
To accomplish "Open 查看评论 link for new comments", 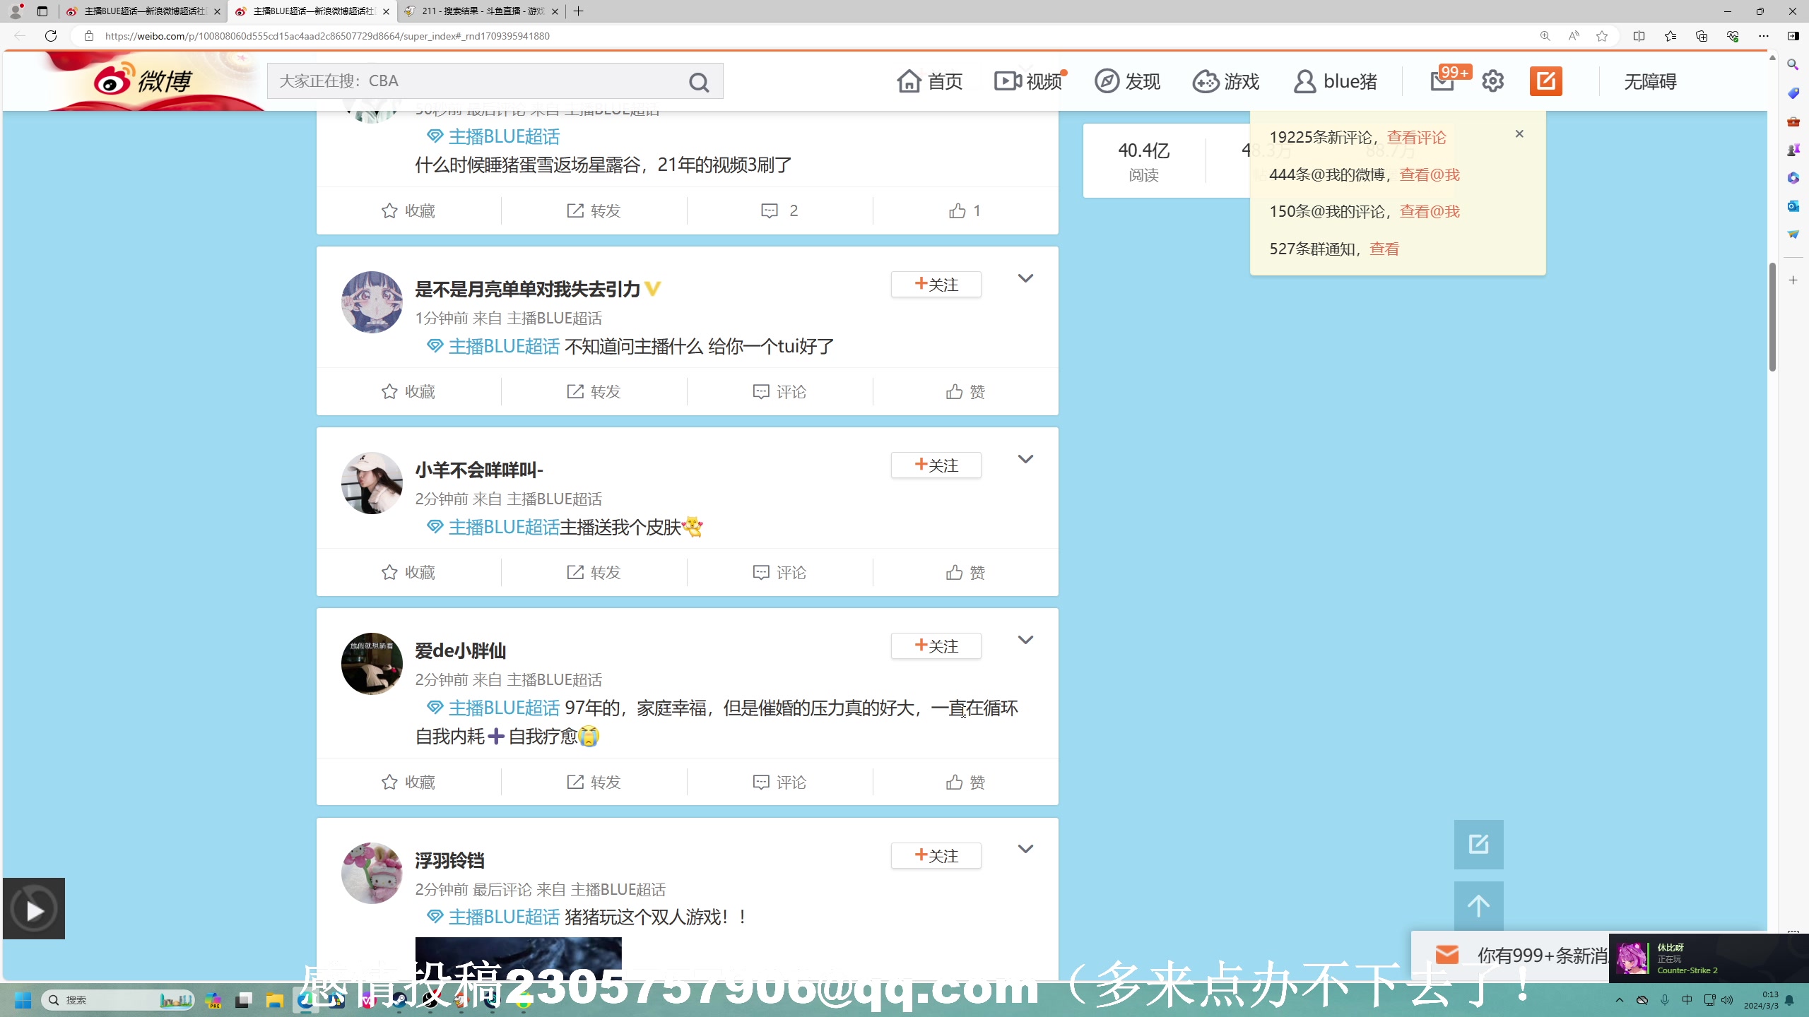I will click(x=1417, y=137).
